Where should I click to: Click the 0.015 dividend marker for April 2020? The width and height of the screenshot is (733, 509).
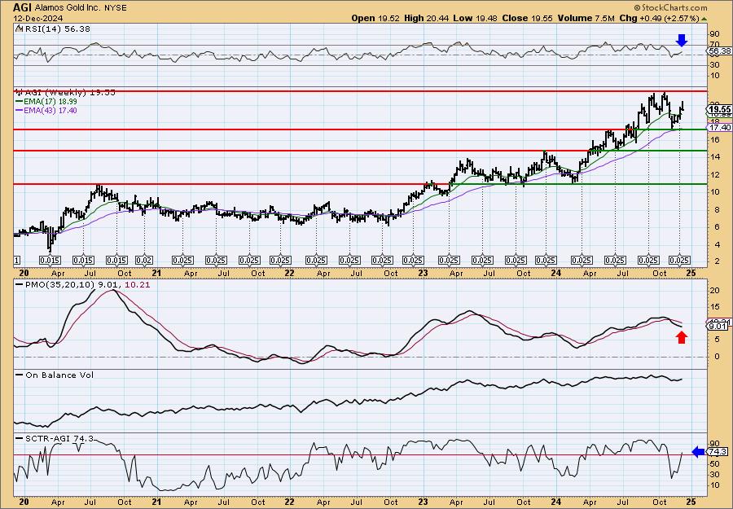50,261
